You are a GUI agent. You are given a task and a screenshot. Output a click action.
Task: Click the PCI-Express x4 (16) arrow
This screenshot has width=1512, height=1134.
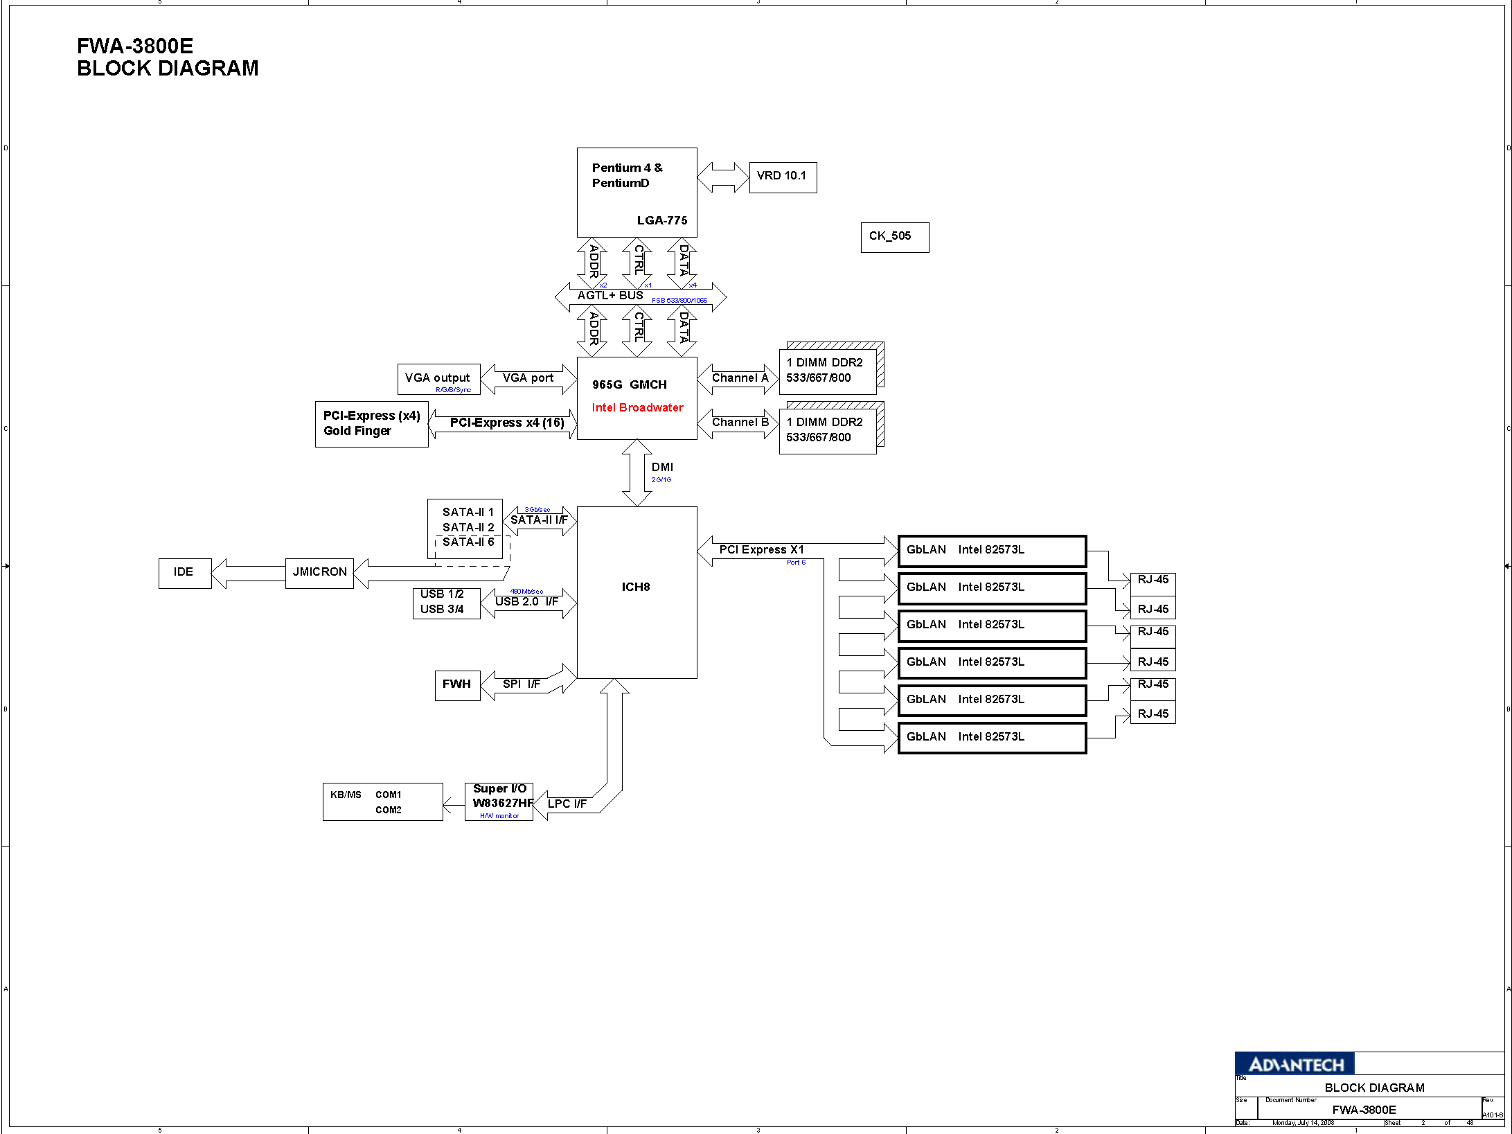(503, 423)
